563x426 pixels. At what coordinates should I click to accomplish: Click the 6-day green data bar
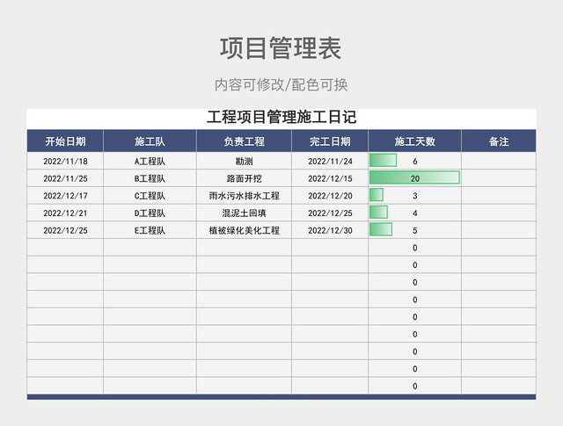click(x=384, y=160)
